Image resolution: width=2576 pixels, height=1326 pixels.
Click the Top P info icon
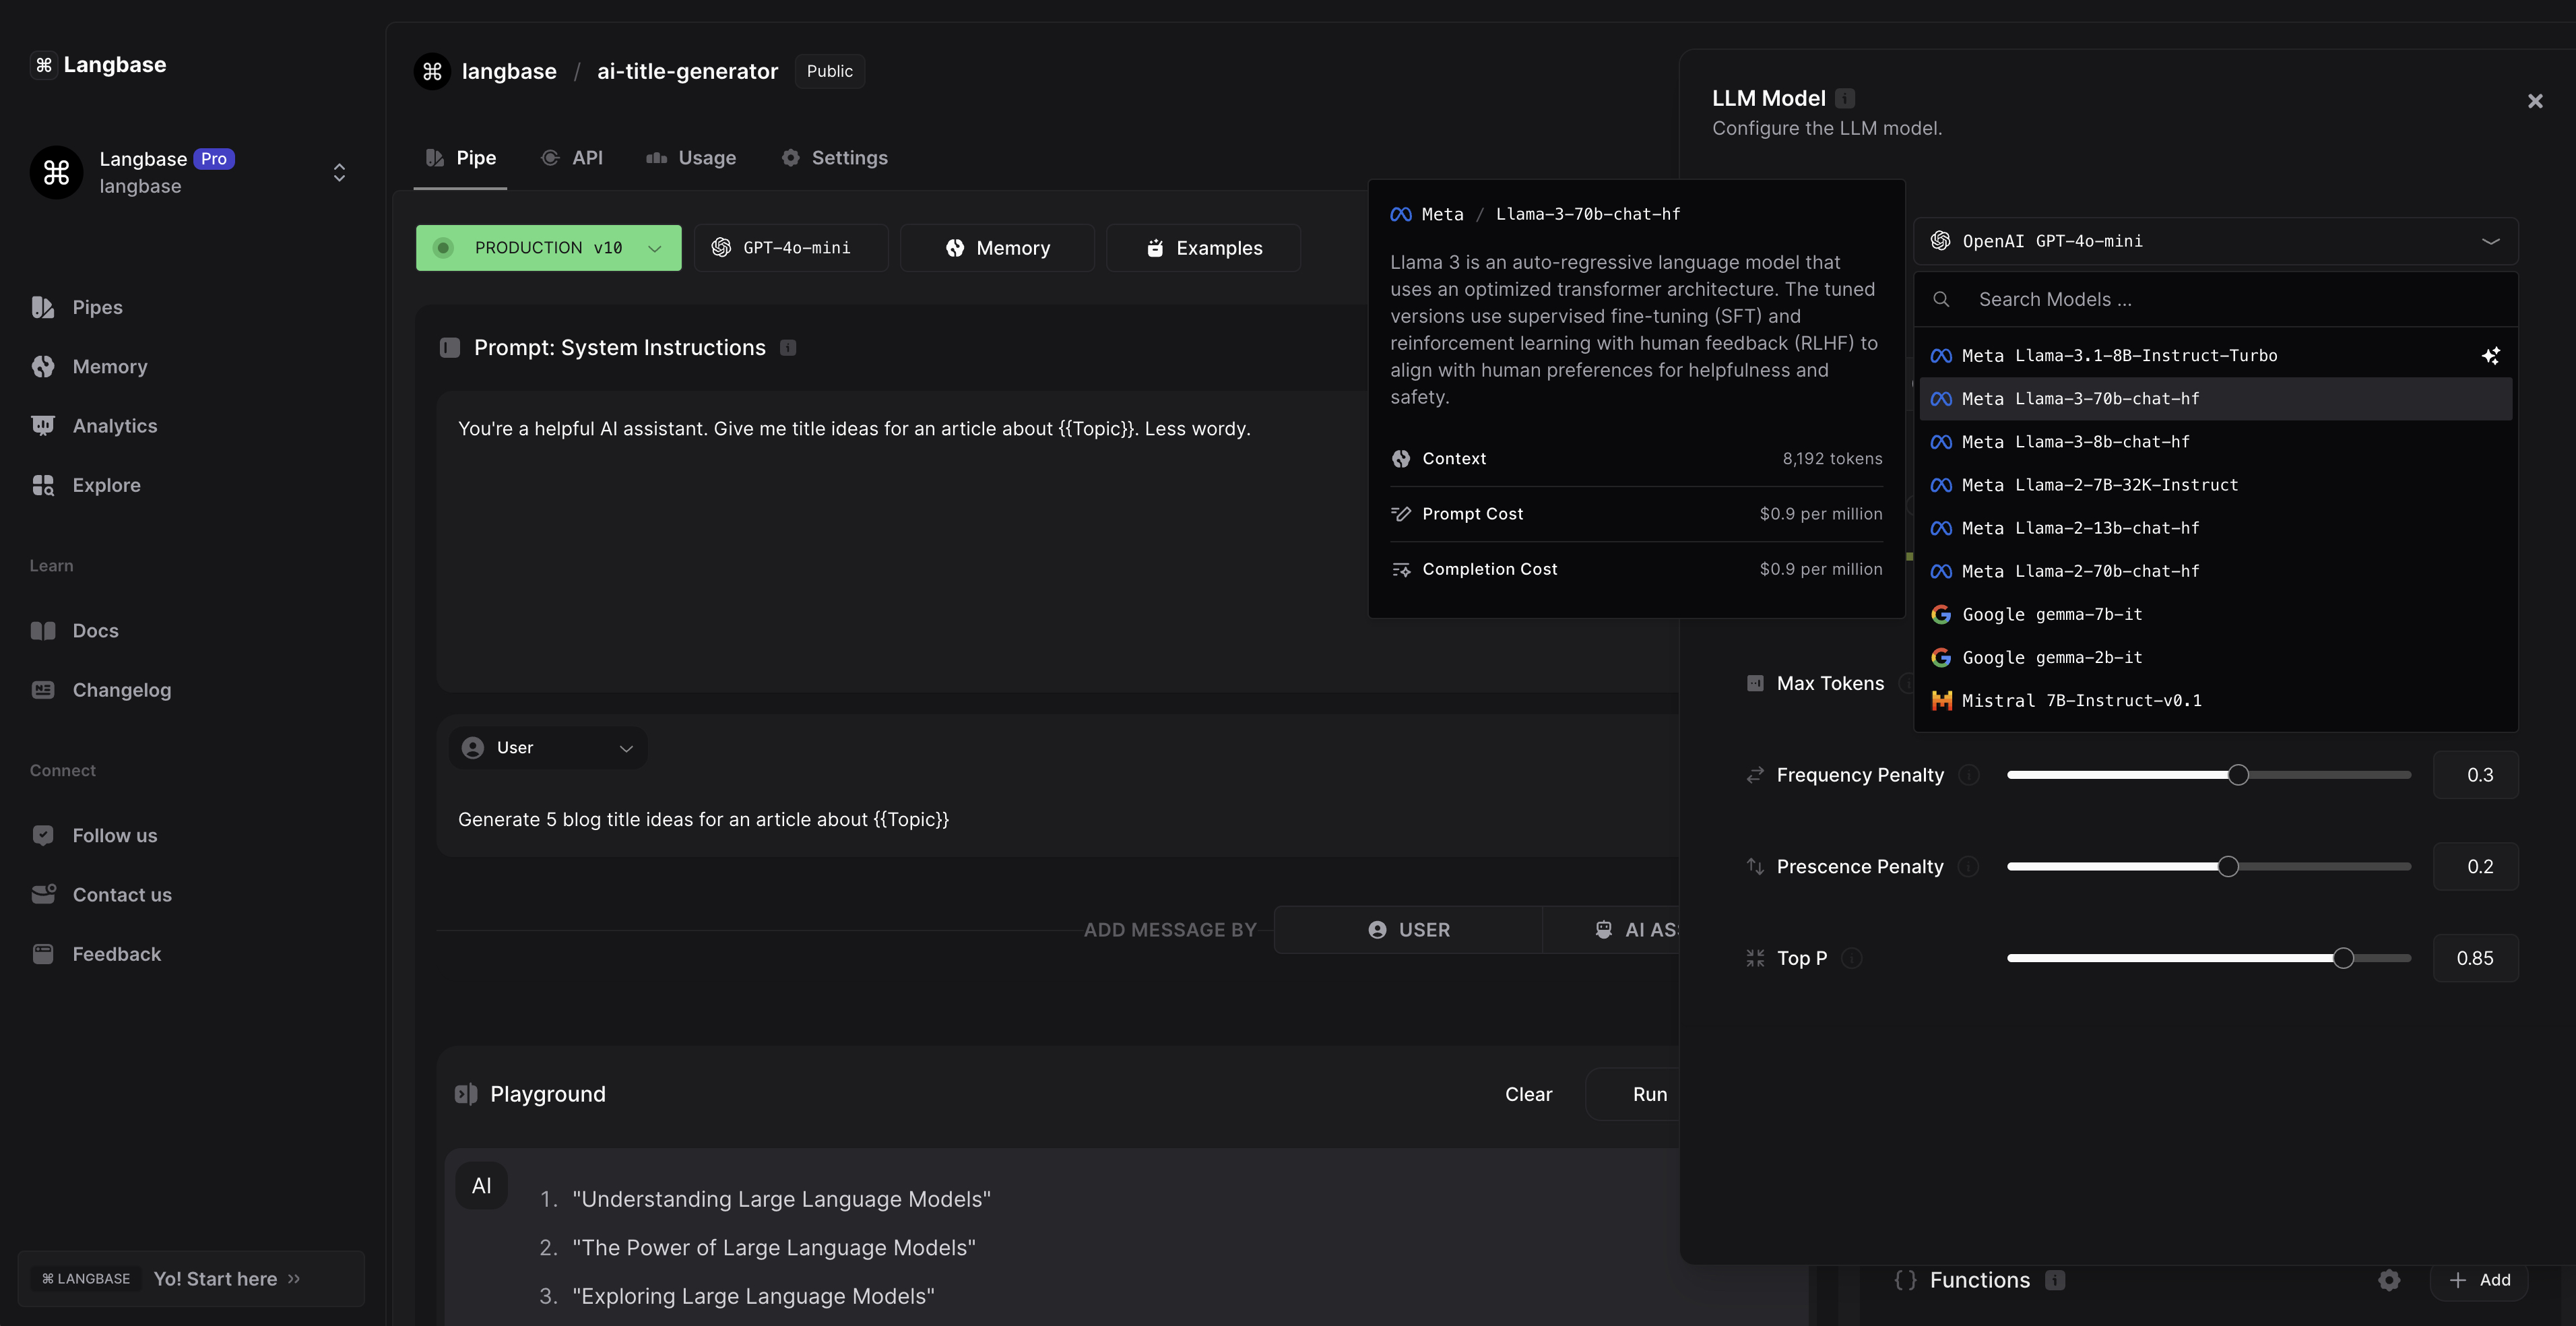click(x=1852, y=958)
